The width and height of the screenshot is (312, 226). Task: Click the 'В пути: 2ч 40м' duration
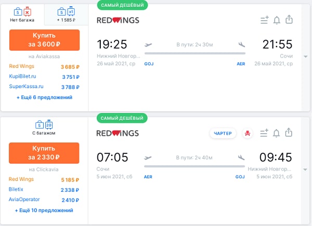click(194, 158)
